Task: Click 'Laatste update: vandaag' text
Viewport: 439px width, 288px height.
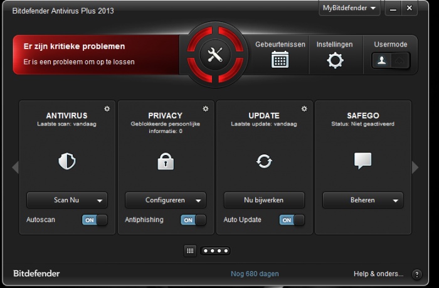Action: 264,124
